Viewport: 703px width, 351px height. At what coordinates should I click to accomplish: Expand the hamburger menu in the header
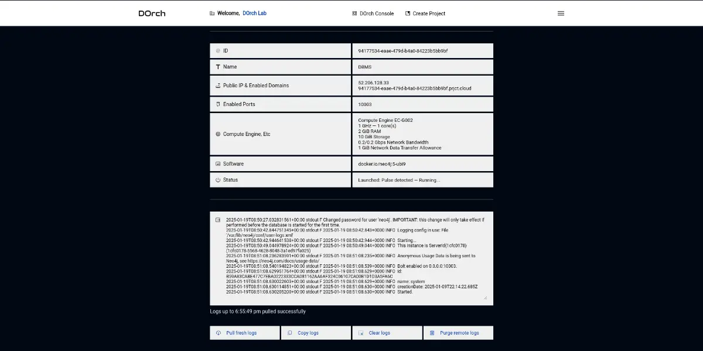(x=561, y=13)
